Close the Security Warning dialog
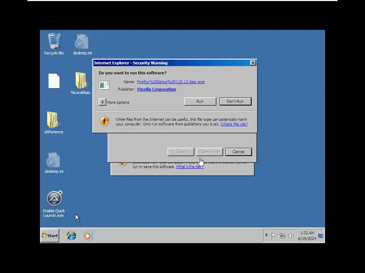This screenshot has height=273, width=365. (253, 63)
